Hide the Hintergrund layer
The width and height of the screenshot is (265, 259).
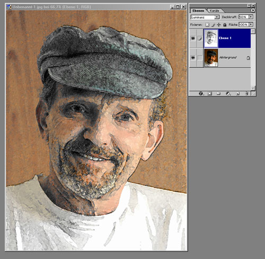pos(193,58)
